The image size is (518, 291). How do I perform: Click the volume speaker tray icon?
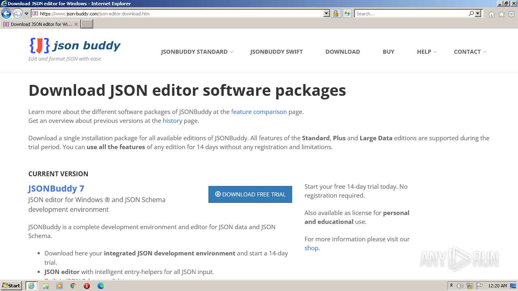click(x=460, y=286)
